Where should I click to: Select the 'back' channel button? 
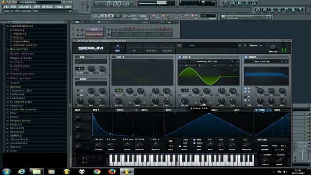coord(94,29)
